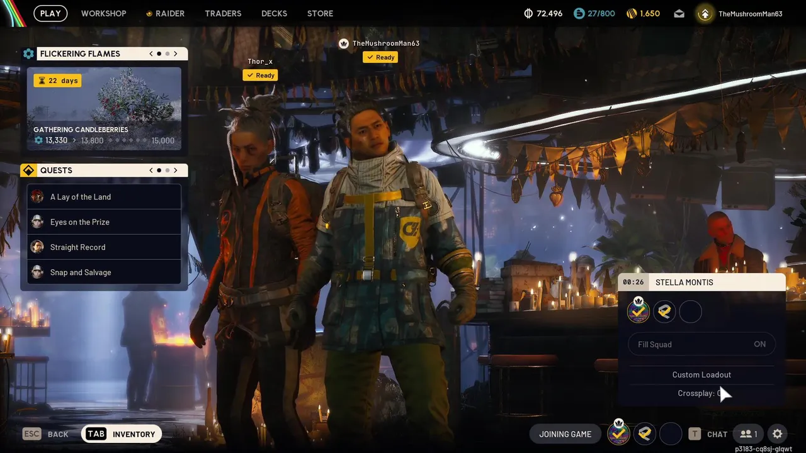
Task: Toggle the Fill Squad ON switch
Action: pyautogui.click(x=701, y=344)
